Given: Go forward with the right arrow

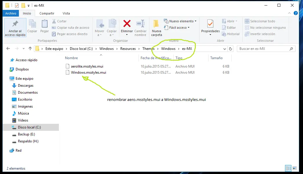Looking at the screenshot, I should coord(17,48).
